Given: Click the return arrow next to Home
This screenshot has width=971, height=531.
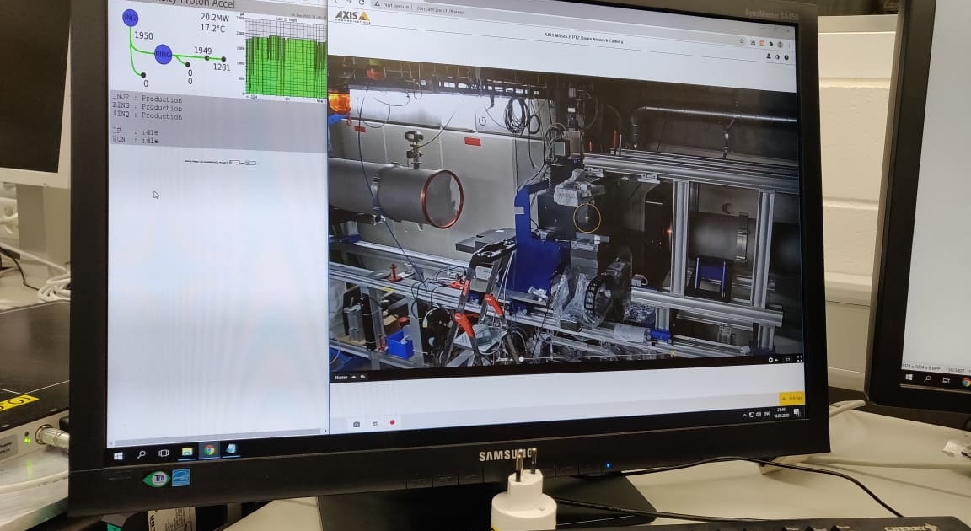Looking at the screenshot, I should click(363, 376).
